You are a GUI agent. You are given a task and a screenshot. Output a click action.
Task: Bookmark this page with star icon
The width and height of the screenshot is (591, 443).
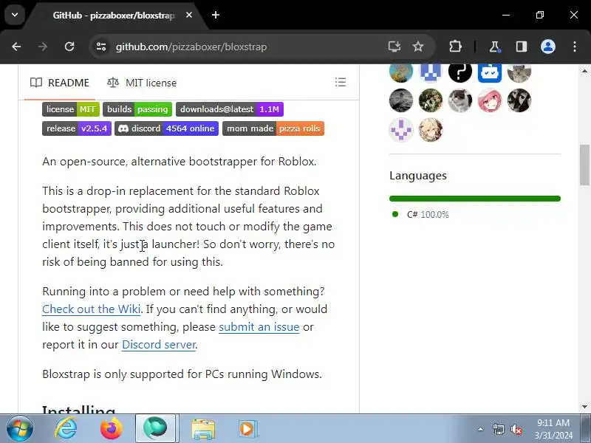[417, 47]
